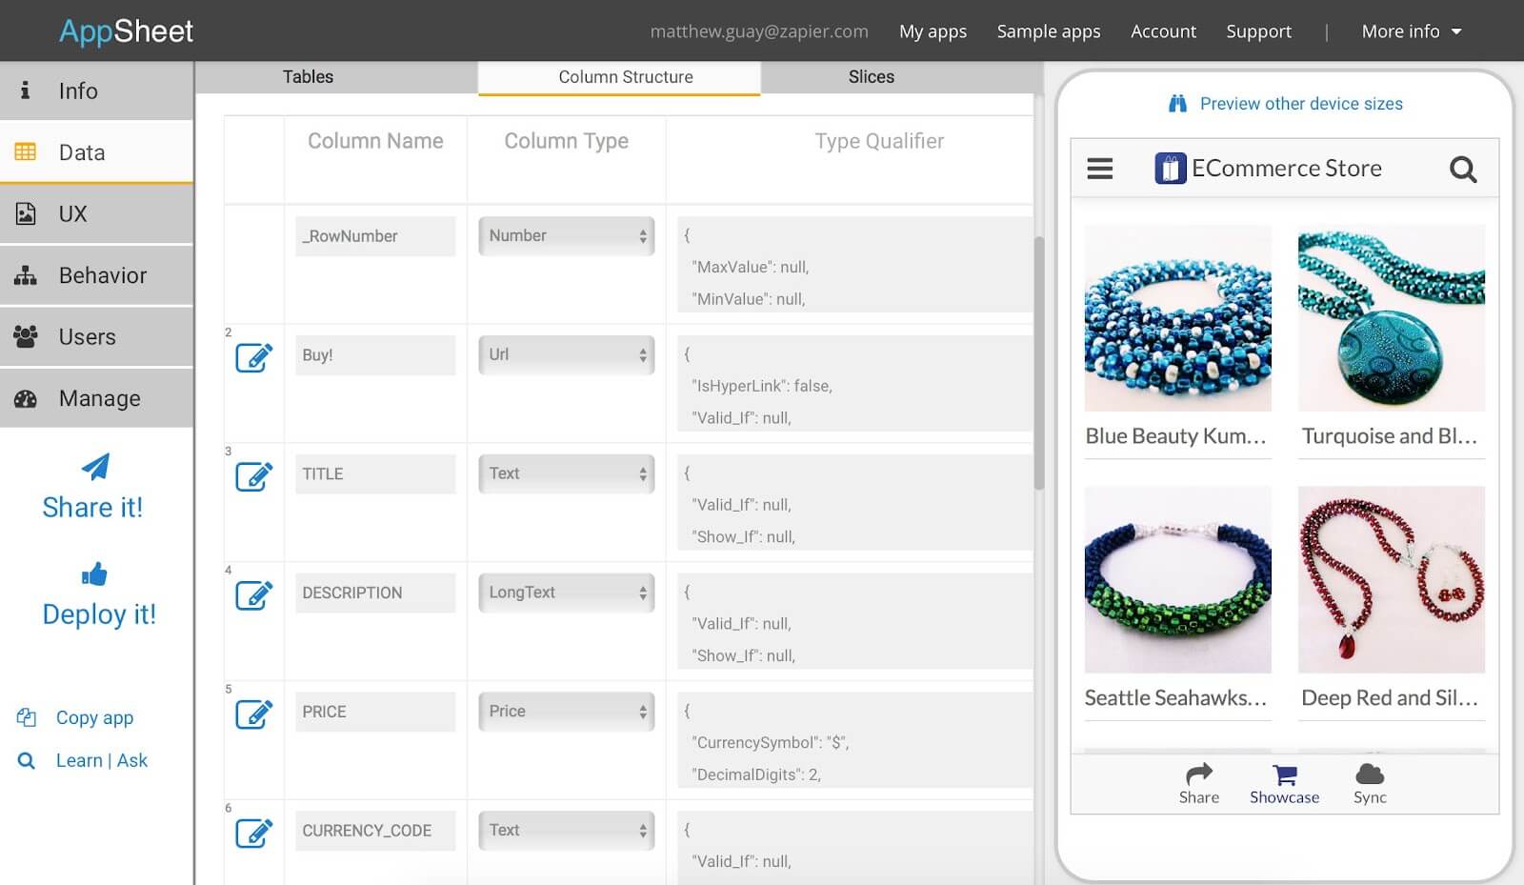Open the Manage section
This screenshot has height=885, width=1524.
[x=98, y=398]
